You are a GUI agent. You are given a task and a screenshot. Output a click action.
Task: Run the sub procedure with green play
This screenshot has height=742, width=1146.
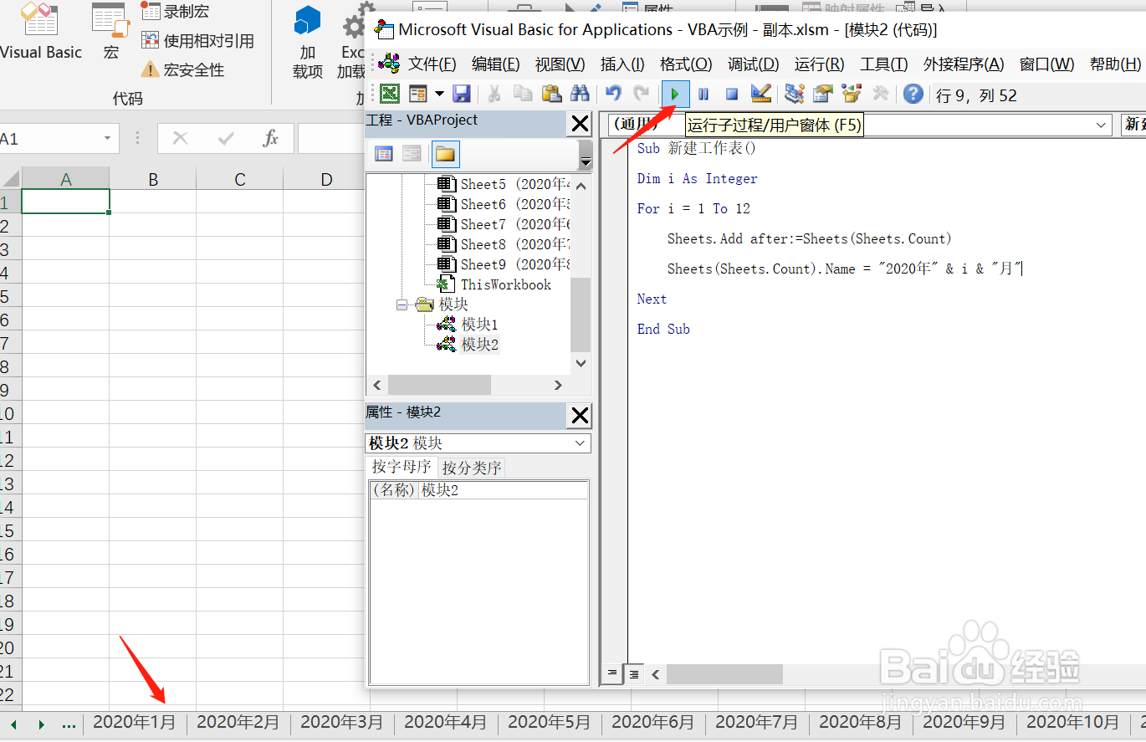click(x=675, y=94)
